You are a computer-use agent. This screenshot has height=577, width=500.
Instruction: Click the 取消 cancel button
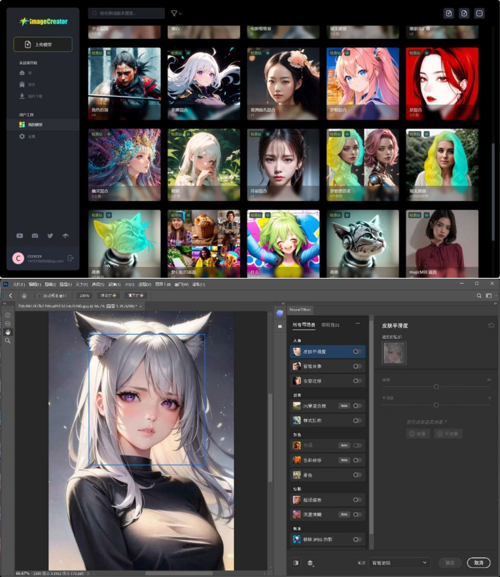pos(479,563)
